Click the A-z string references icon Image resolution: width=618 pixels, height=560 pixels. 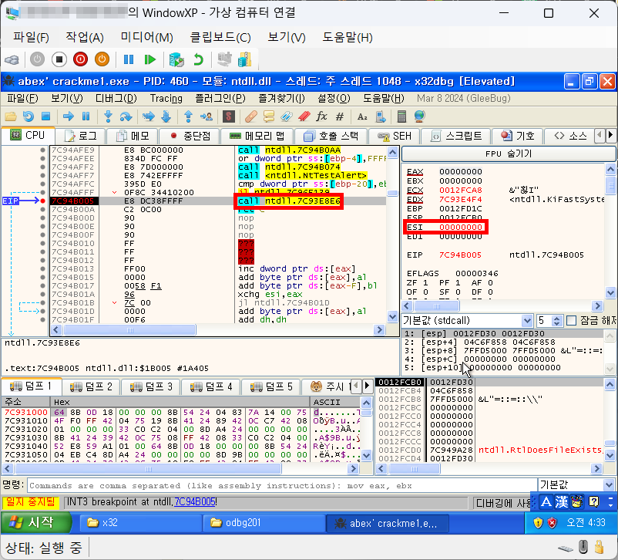[x=362, y=116]
